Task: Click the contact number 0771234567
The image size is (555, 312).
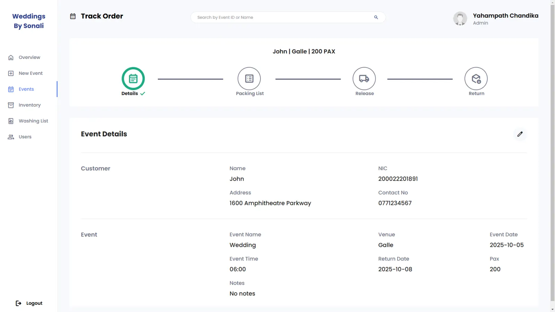Action: [395, 203]
